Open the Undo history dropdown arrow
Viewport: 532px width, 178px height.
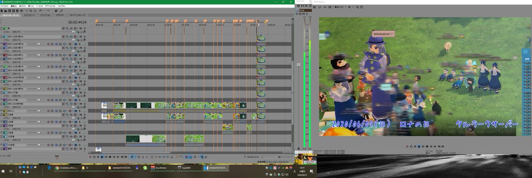pyautogui.click(x=44, y=11)
